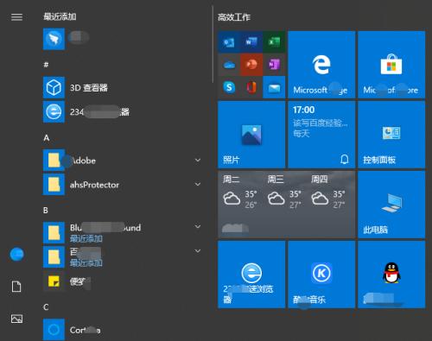This screenshot has height=341, width=432.
Task: Open the music player tile with K icon
Action: (321, 275)
